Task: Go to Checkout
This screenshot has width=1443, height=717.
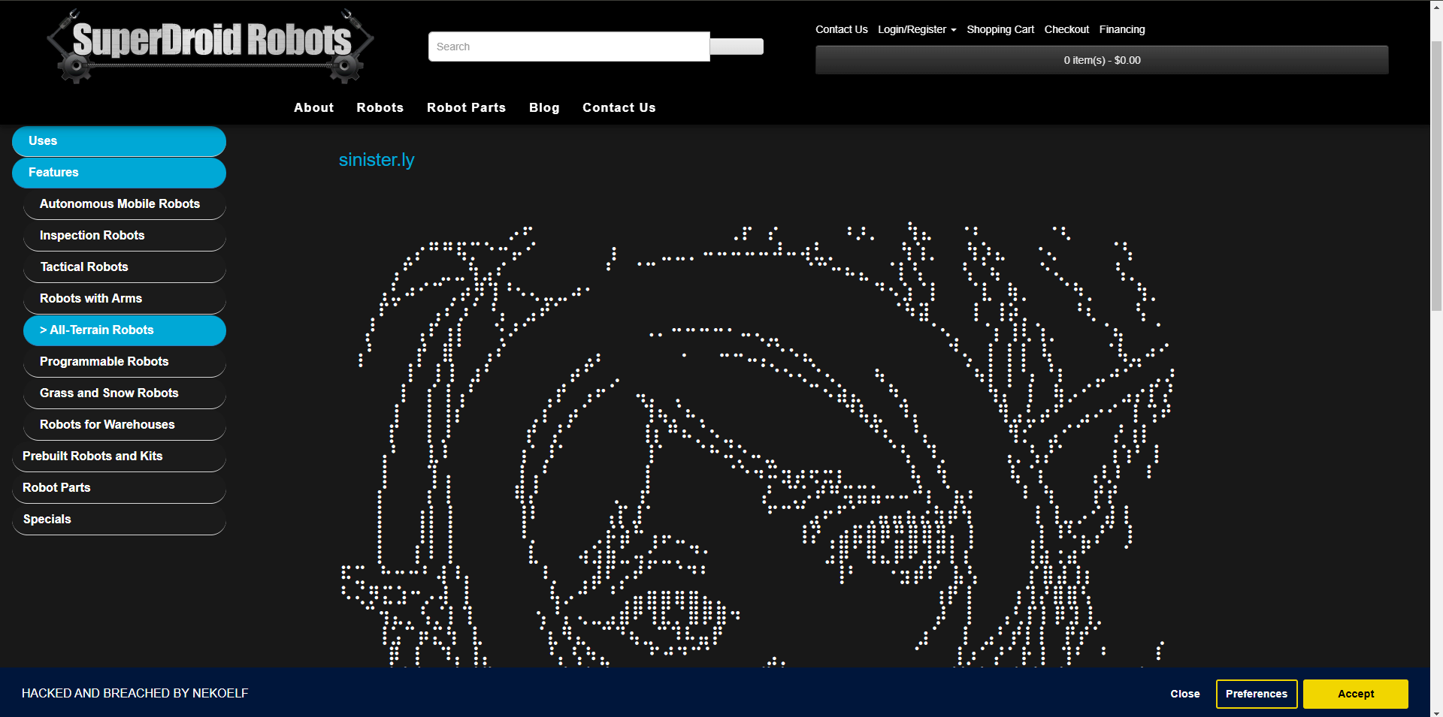Action: (1066, 29)
